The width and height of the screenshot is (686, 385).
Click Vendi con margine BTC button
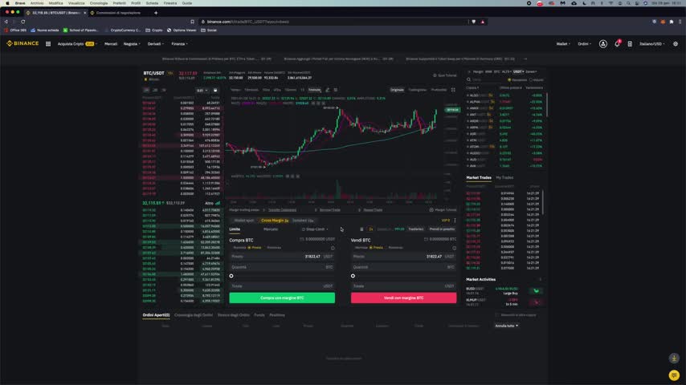pos(403,298)
